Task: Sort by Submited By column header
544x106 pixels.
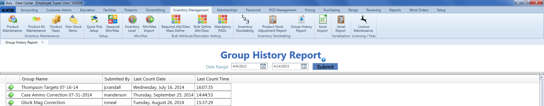Action: [x=117, y=79]
